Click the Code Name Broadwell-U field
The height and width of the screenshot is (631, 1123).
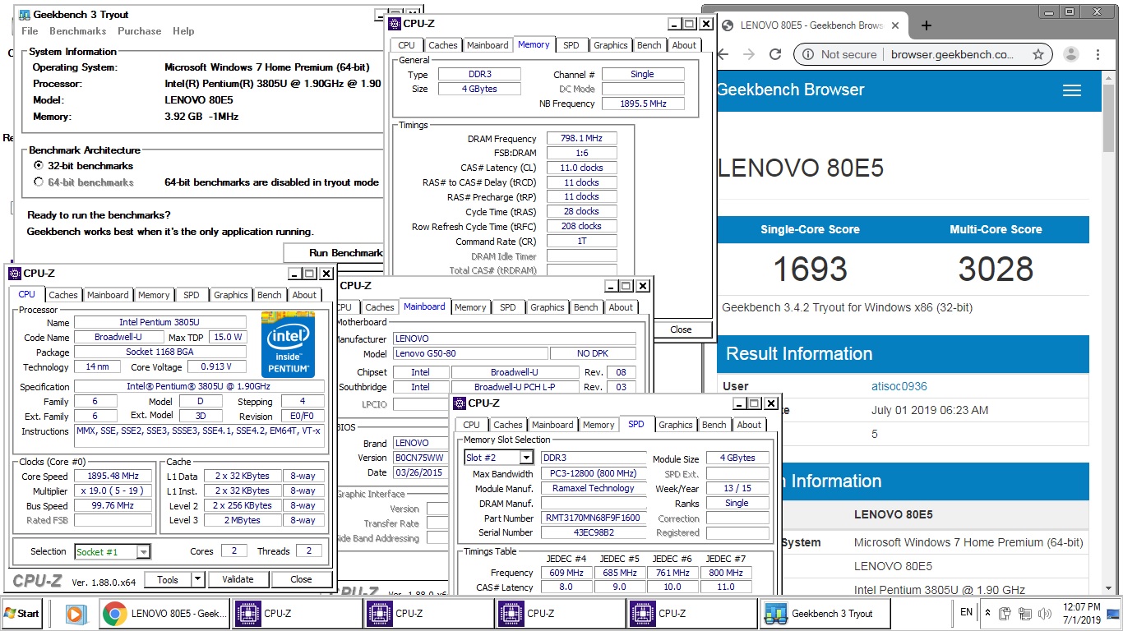coord(118,338)
